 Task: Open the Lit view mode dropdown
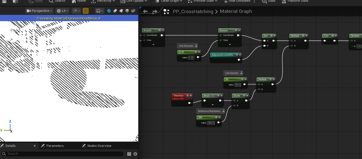[62, 11]
